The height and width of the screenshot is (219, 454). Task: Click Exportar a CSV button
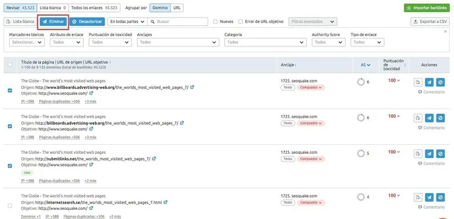pos(430,22)
